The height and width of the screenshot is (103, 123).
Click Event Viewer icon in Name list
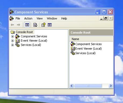pyautogui.click(x=73, y=48)
